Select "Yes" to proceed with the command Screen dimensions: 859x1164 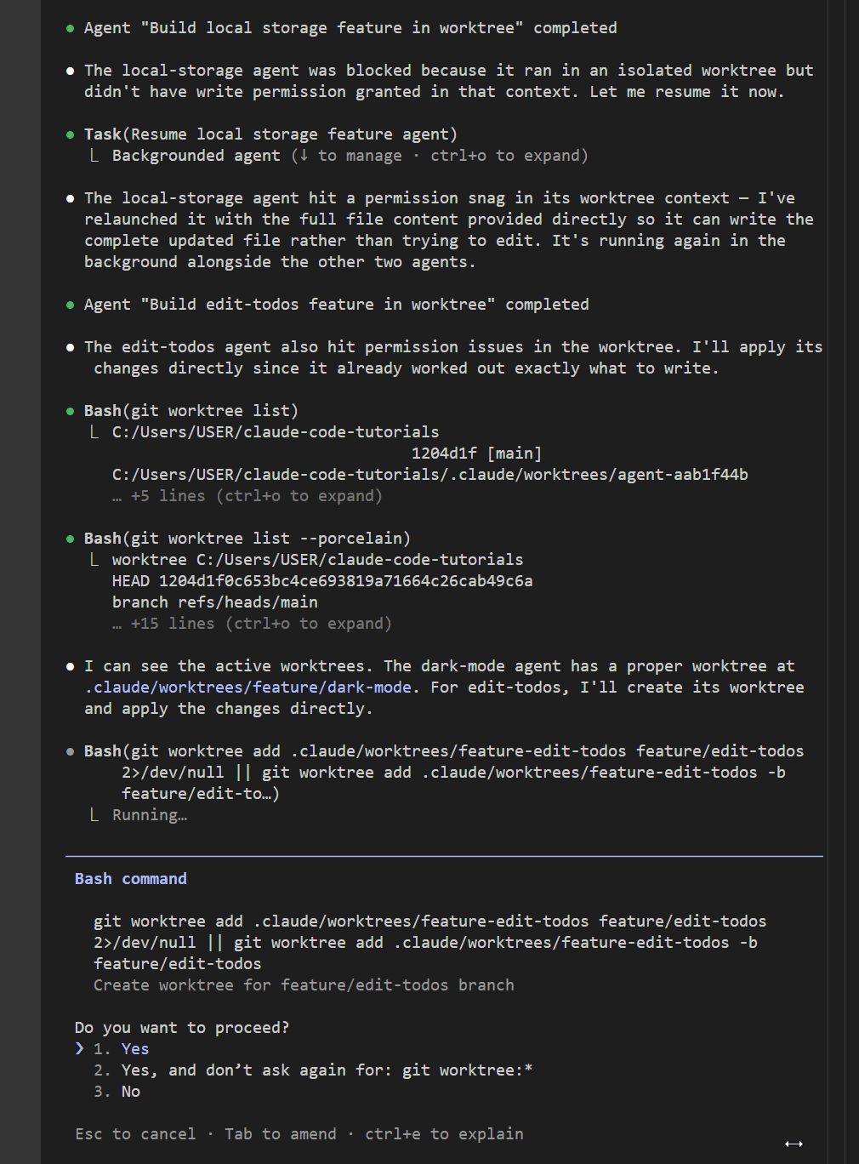[134, 1048]
